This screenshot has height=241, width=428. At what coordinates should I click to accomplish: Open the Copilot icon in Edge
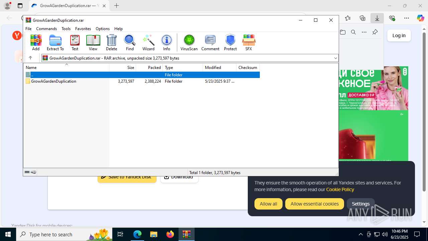(x=420, y=18)
